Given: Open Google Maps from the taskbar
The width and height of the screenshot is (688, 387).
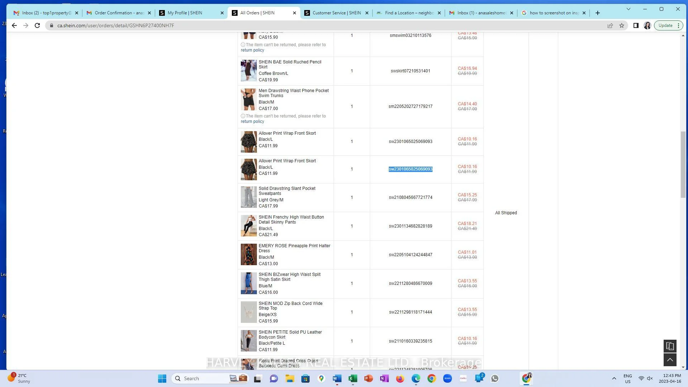Looking at the screenshot, I should (x=321, y=378).
